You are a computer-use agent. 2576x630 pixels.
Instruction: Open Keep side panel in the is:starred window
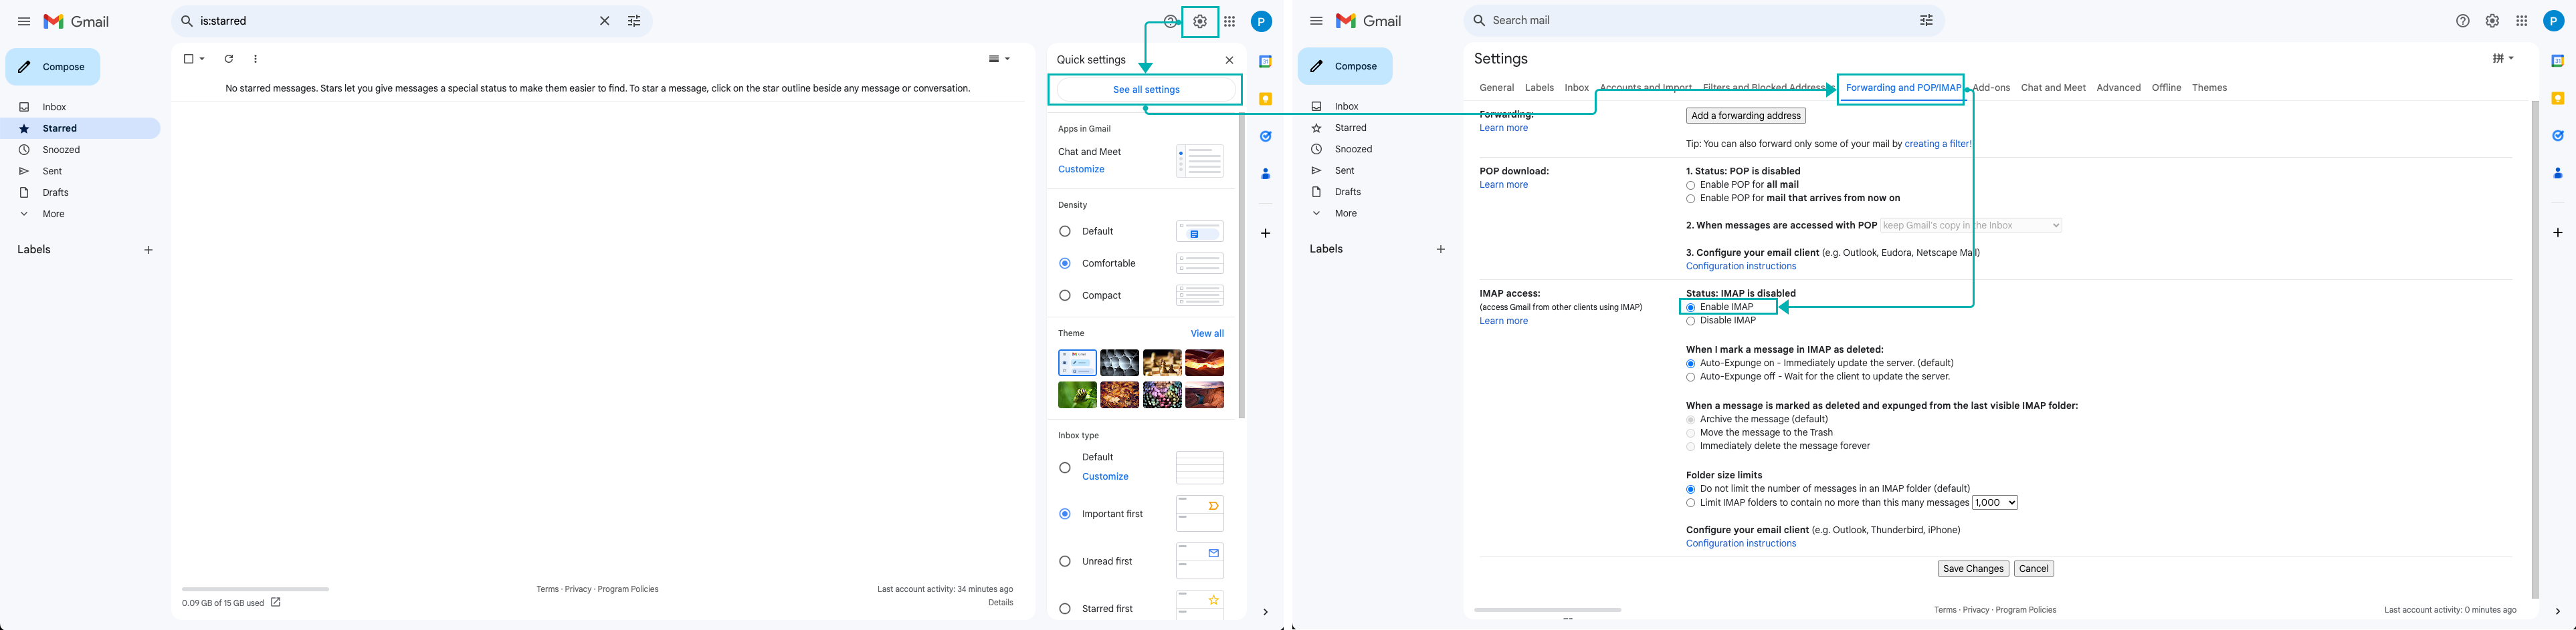[x=1265, y=99]
